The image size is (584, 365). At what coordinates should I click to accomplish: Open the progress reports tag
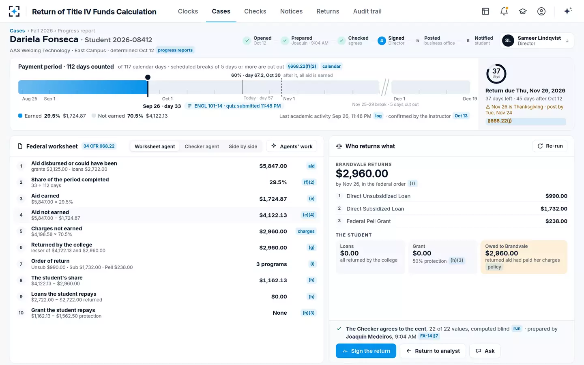pyautogui.click(x=175, y=50)
